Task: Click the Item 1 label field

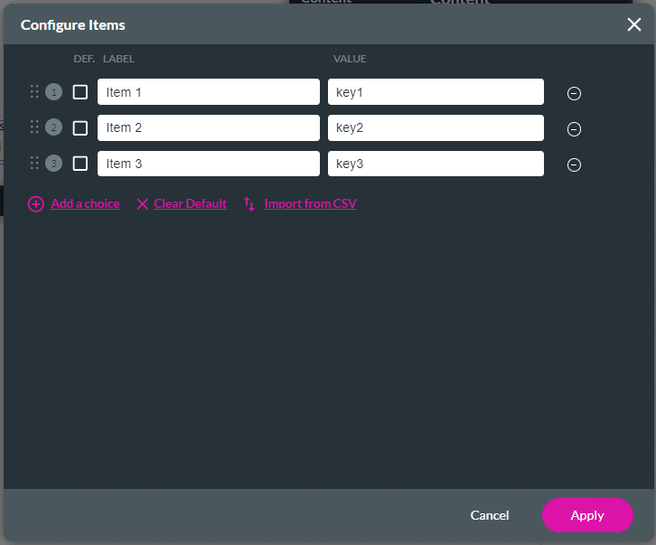Action: click(208, 92)
